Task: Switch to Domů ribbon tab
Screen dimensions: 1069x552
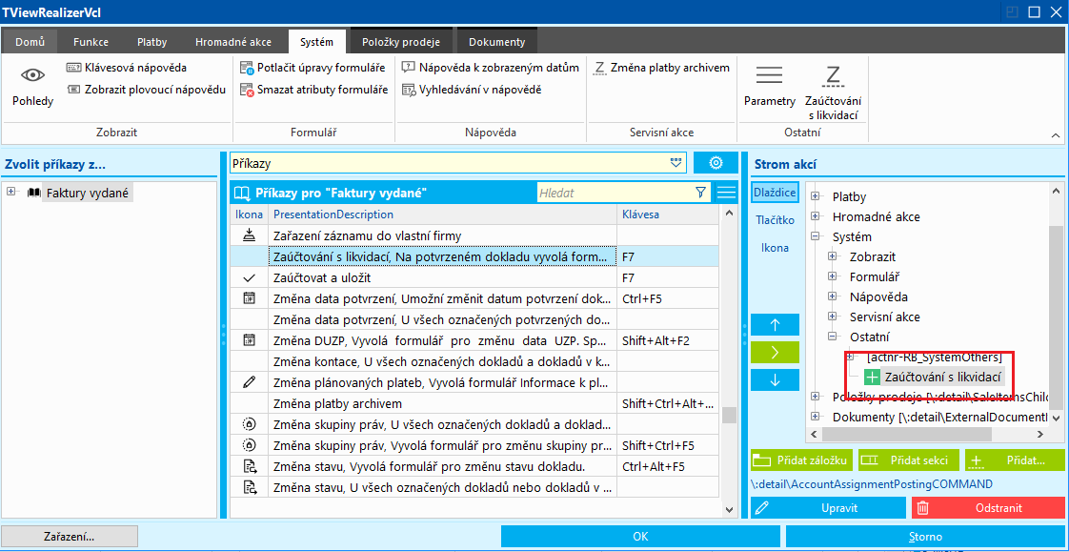Action: (x=30, y=42)
